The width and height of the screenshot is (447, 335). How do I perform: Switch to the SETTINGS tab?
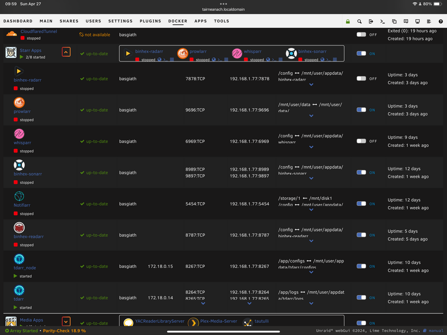tap(120, 21)
